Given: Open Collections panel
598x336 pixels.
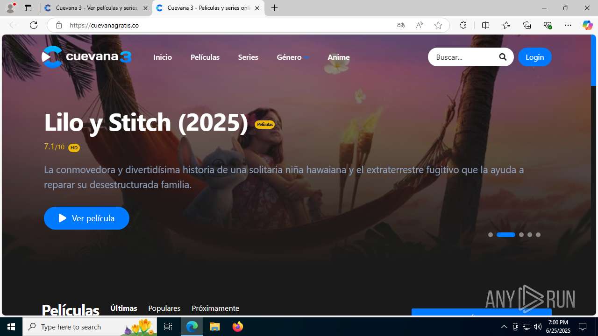Looking at the screenshot, I should pos(527,25).
